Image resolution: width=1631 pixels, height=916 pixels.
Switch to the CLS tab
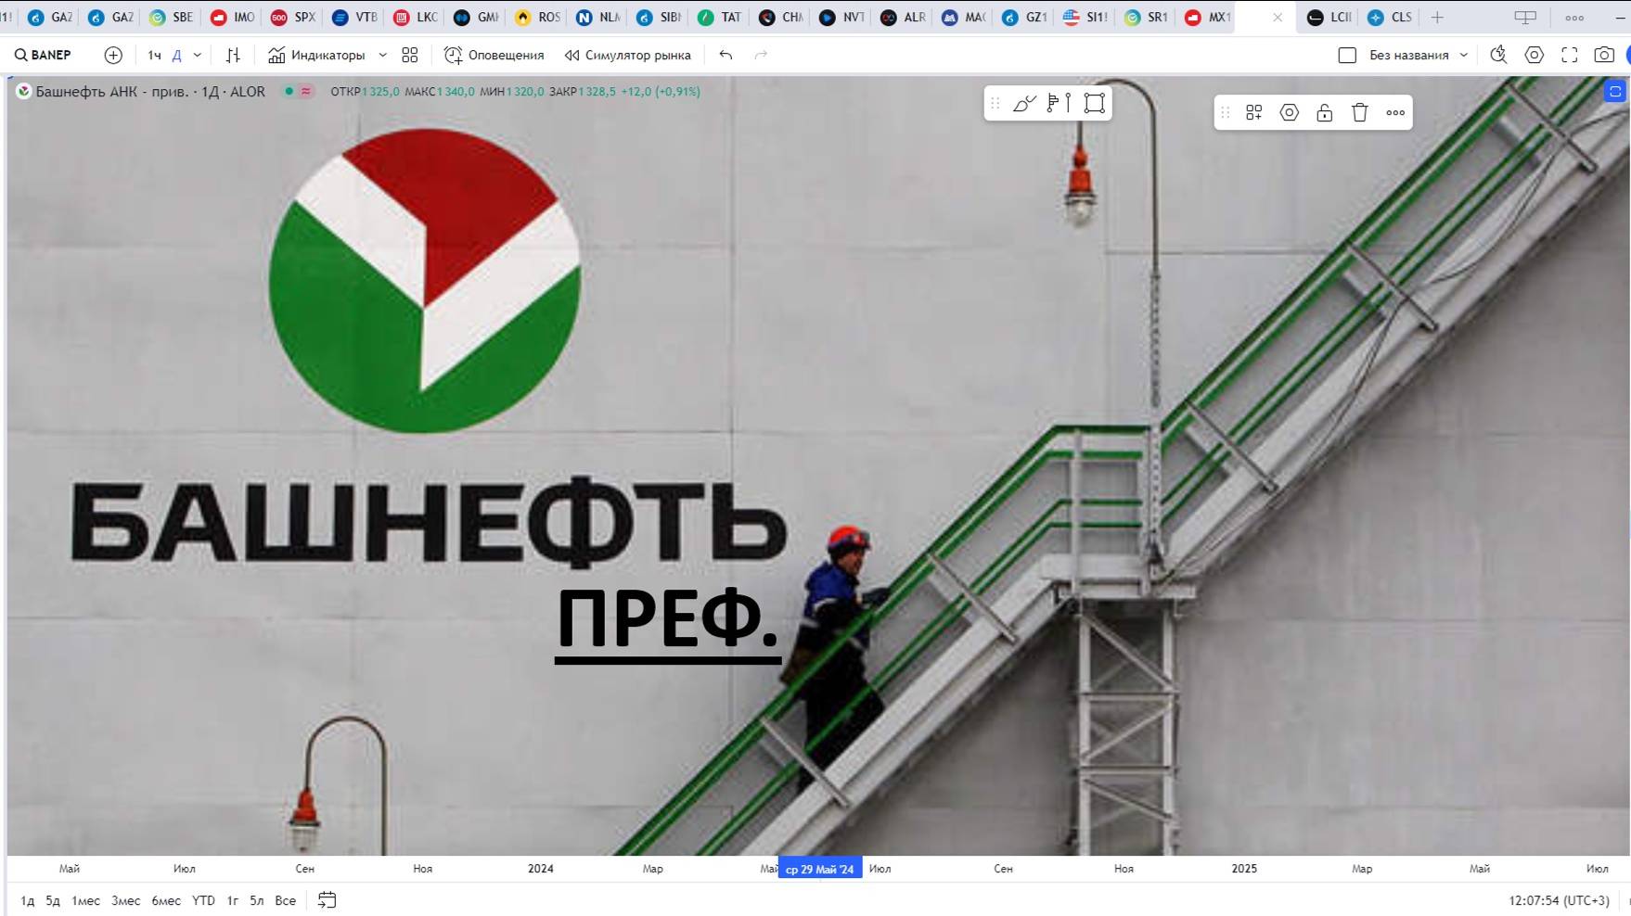tap(1390, 17)
